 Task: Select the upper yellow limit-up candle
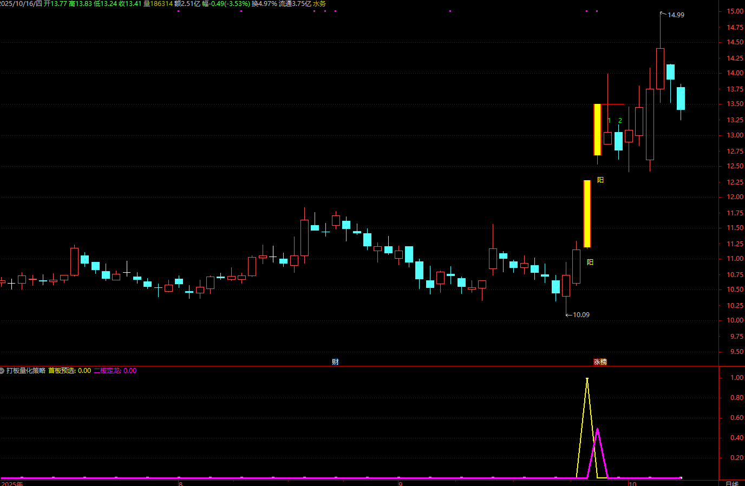597,129
